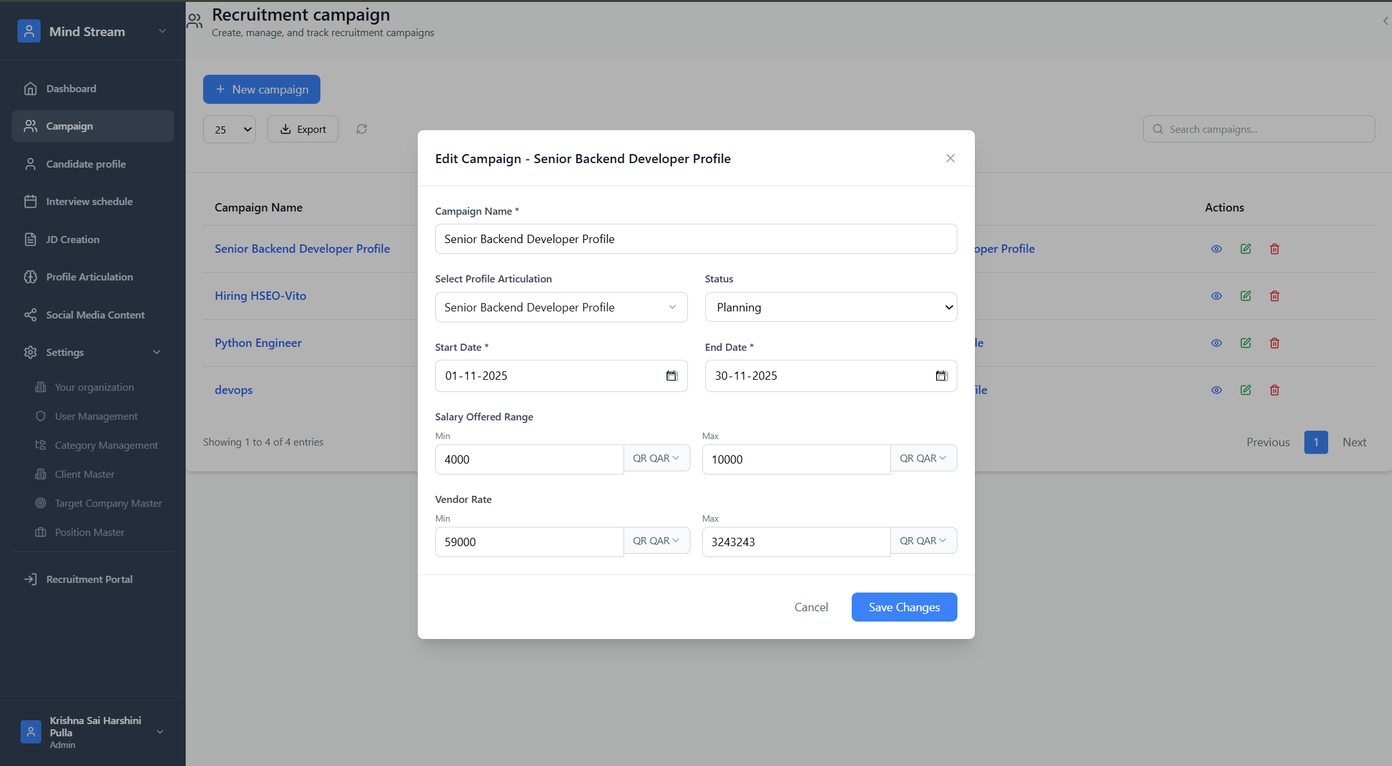The height and width of the screenshot is (766, 1392).
Task: Click the delete icon for the devops campaign
Action: 1275,390
